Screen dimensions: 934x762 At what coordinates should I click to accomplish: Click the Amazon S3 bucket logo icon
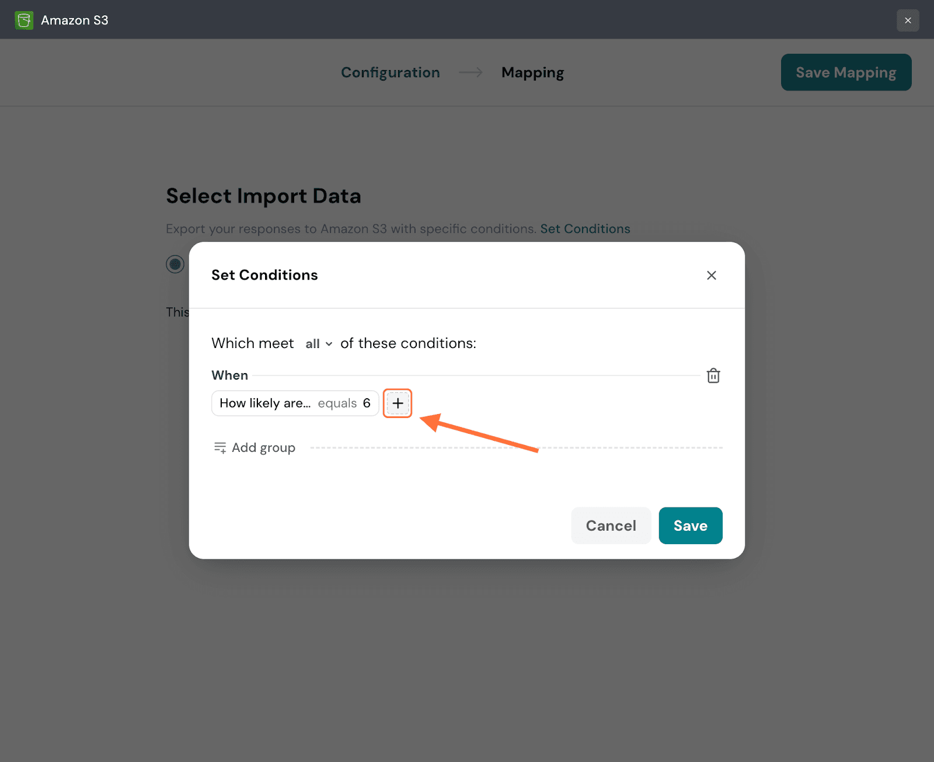pos(24,20)
